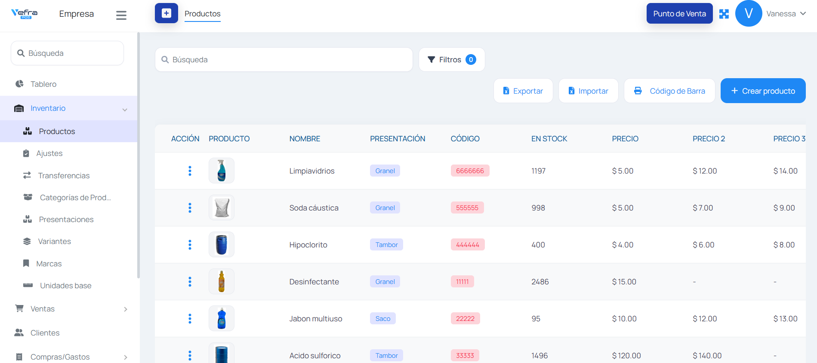
Task: Open action menu for Desinfectante
Action: 190,282
